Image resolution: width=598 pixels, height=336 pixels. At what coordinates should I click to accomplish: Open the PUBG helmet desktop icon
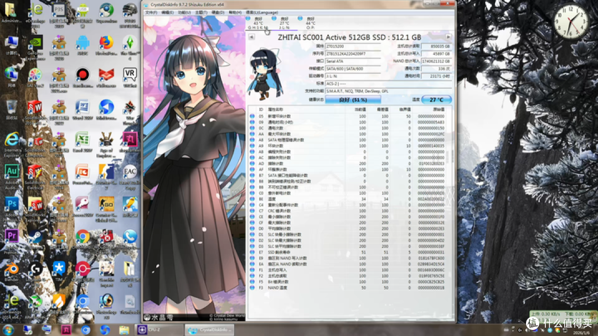point(130,16)
